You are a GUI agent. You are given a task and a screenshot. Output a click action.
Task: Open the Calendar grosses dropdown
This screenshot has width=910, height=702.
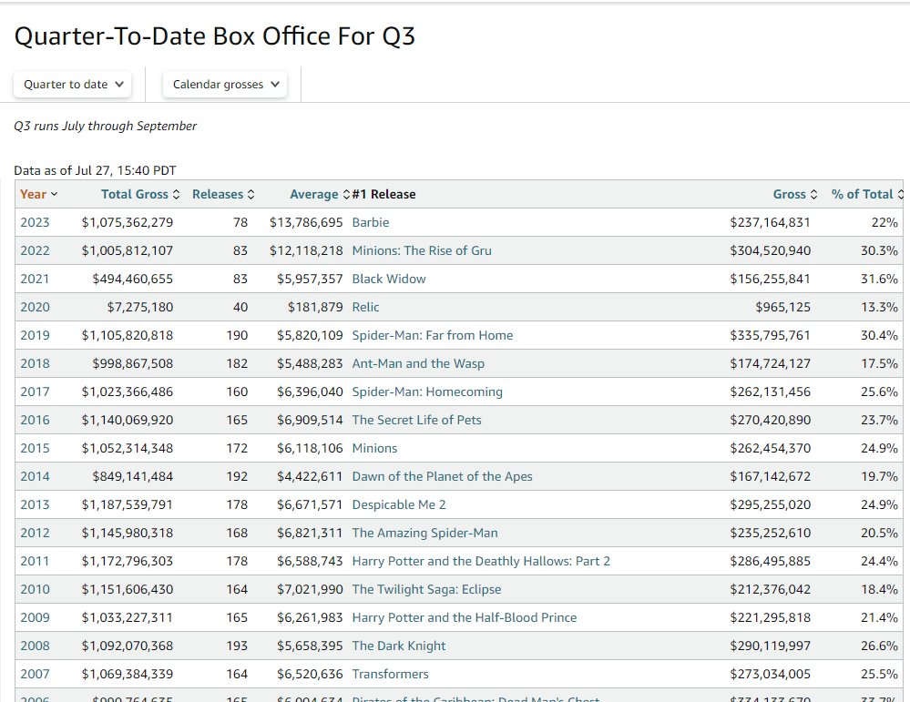click(225, 84)
